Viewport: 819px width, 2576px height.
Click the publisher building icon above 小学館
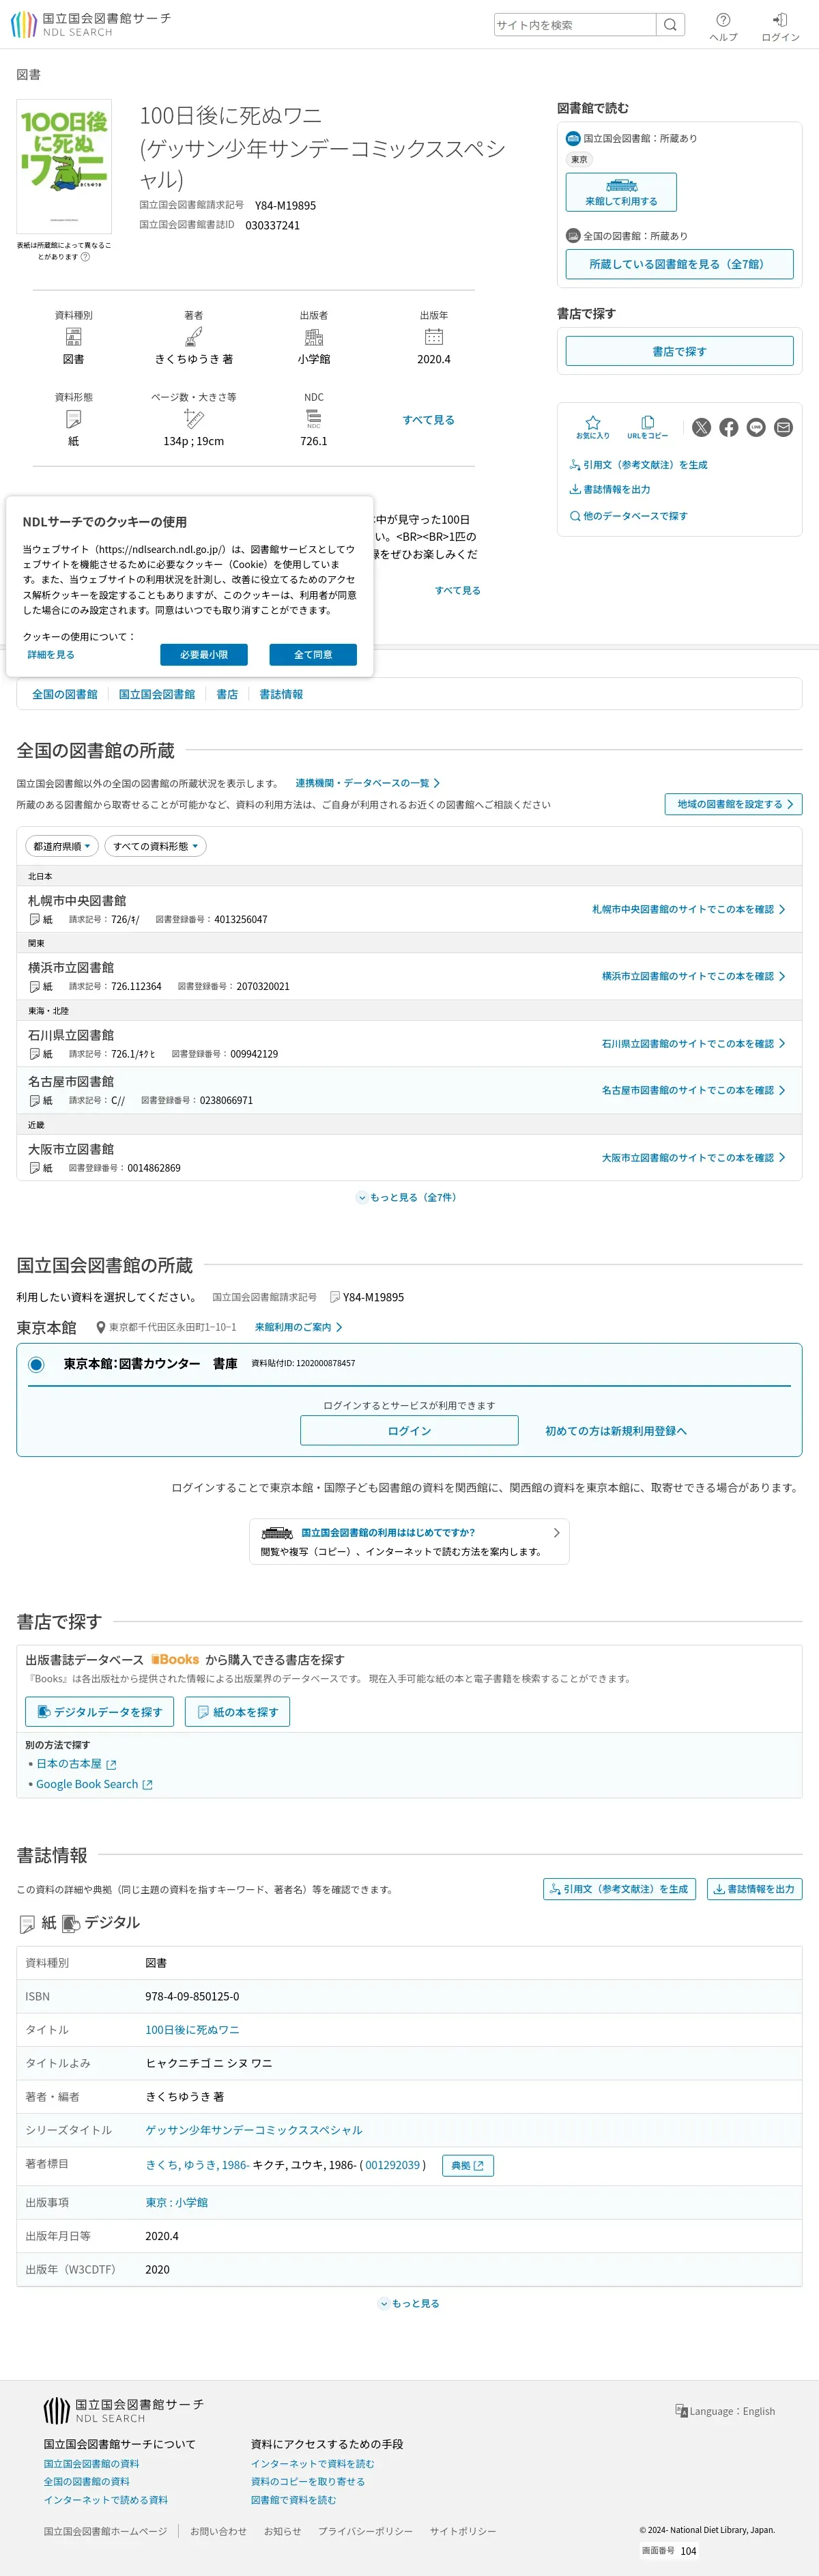314,337
